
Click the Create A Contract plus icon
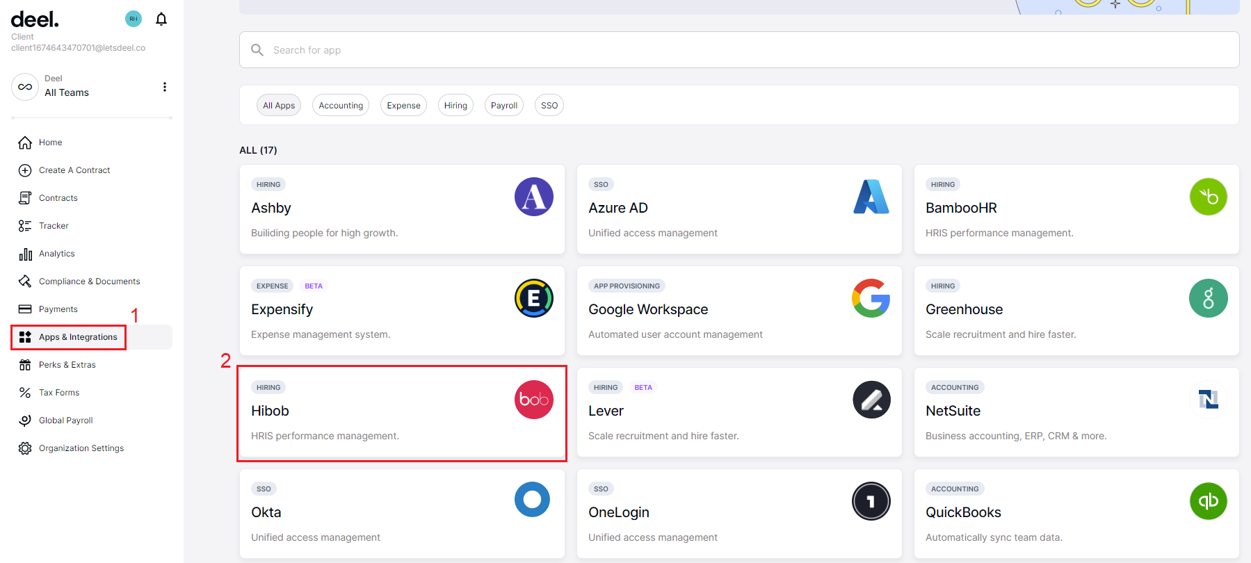[25, 170]
